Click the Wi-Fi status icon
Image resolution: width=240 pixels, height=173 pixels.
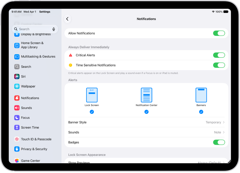pos(213,12)
